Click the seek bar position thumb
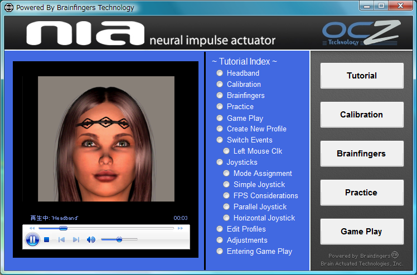Screen dimensions: 417x275 point(63,228)
